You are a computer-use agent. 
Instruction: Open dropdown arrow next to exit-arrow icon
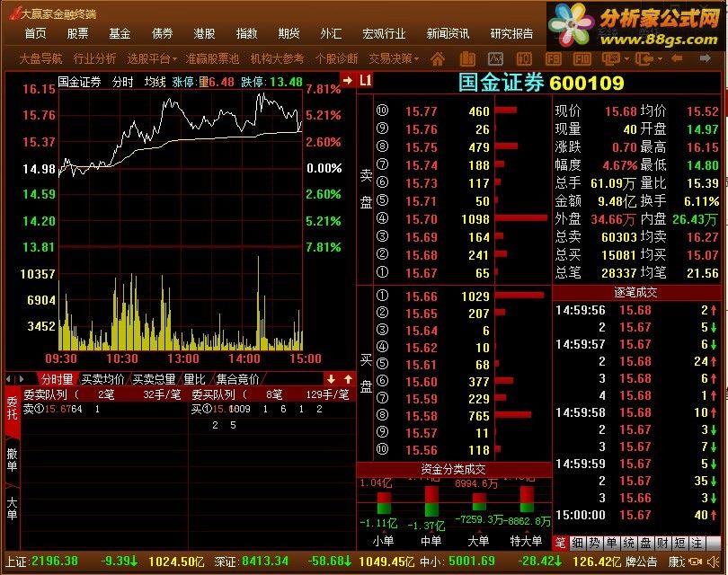[x=660, y=59]
